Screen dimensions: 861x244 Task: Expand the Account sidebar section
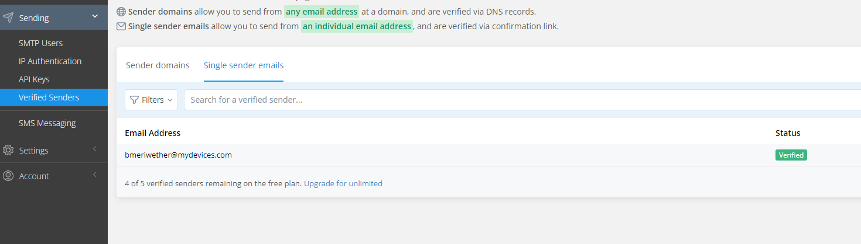[x=95, y=175]
